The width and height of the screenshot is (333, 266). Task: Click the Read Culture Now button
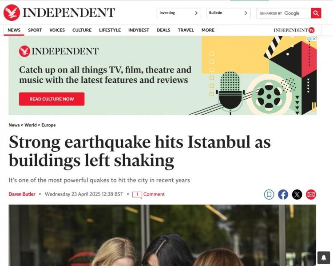click(52, 99)
